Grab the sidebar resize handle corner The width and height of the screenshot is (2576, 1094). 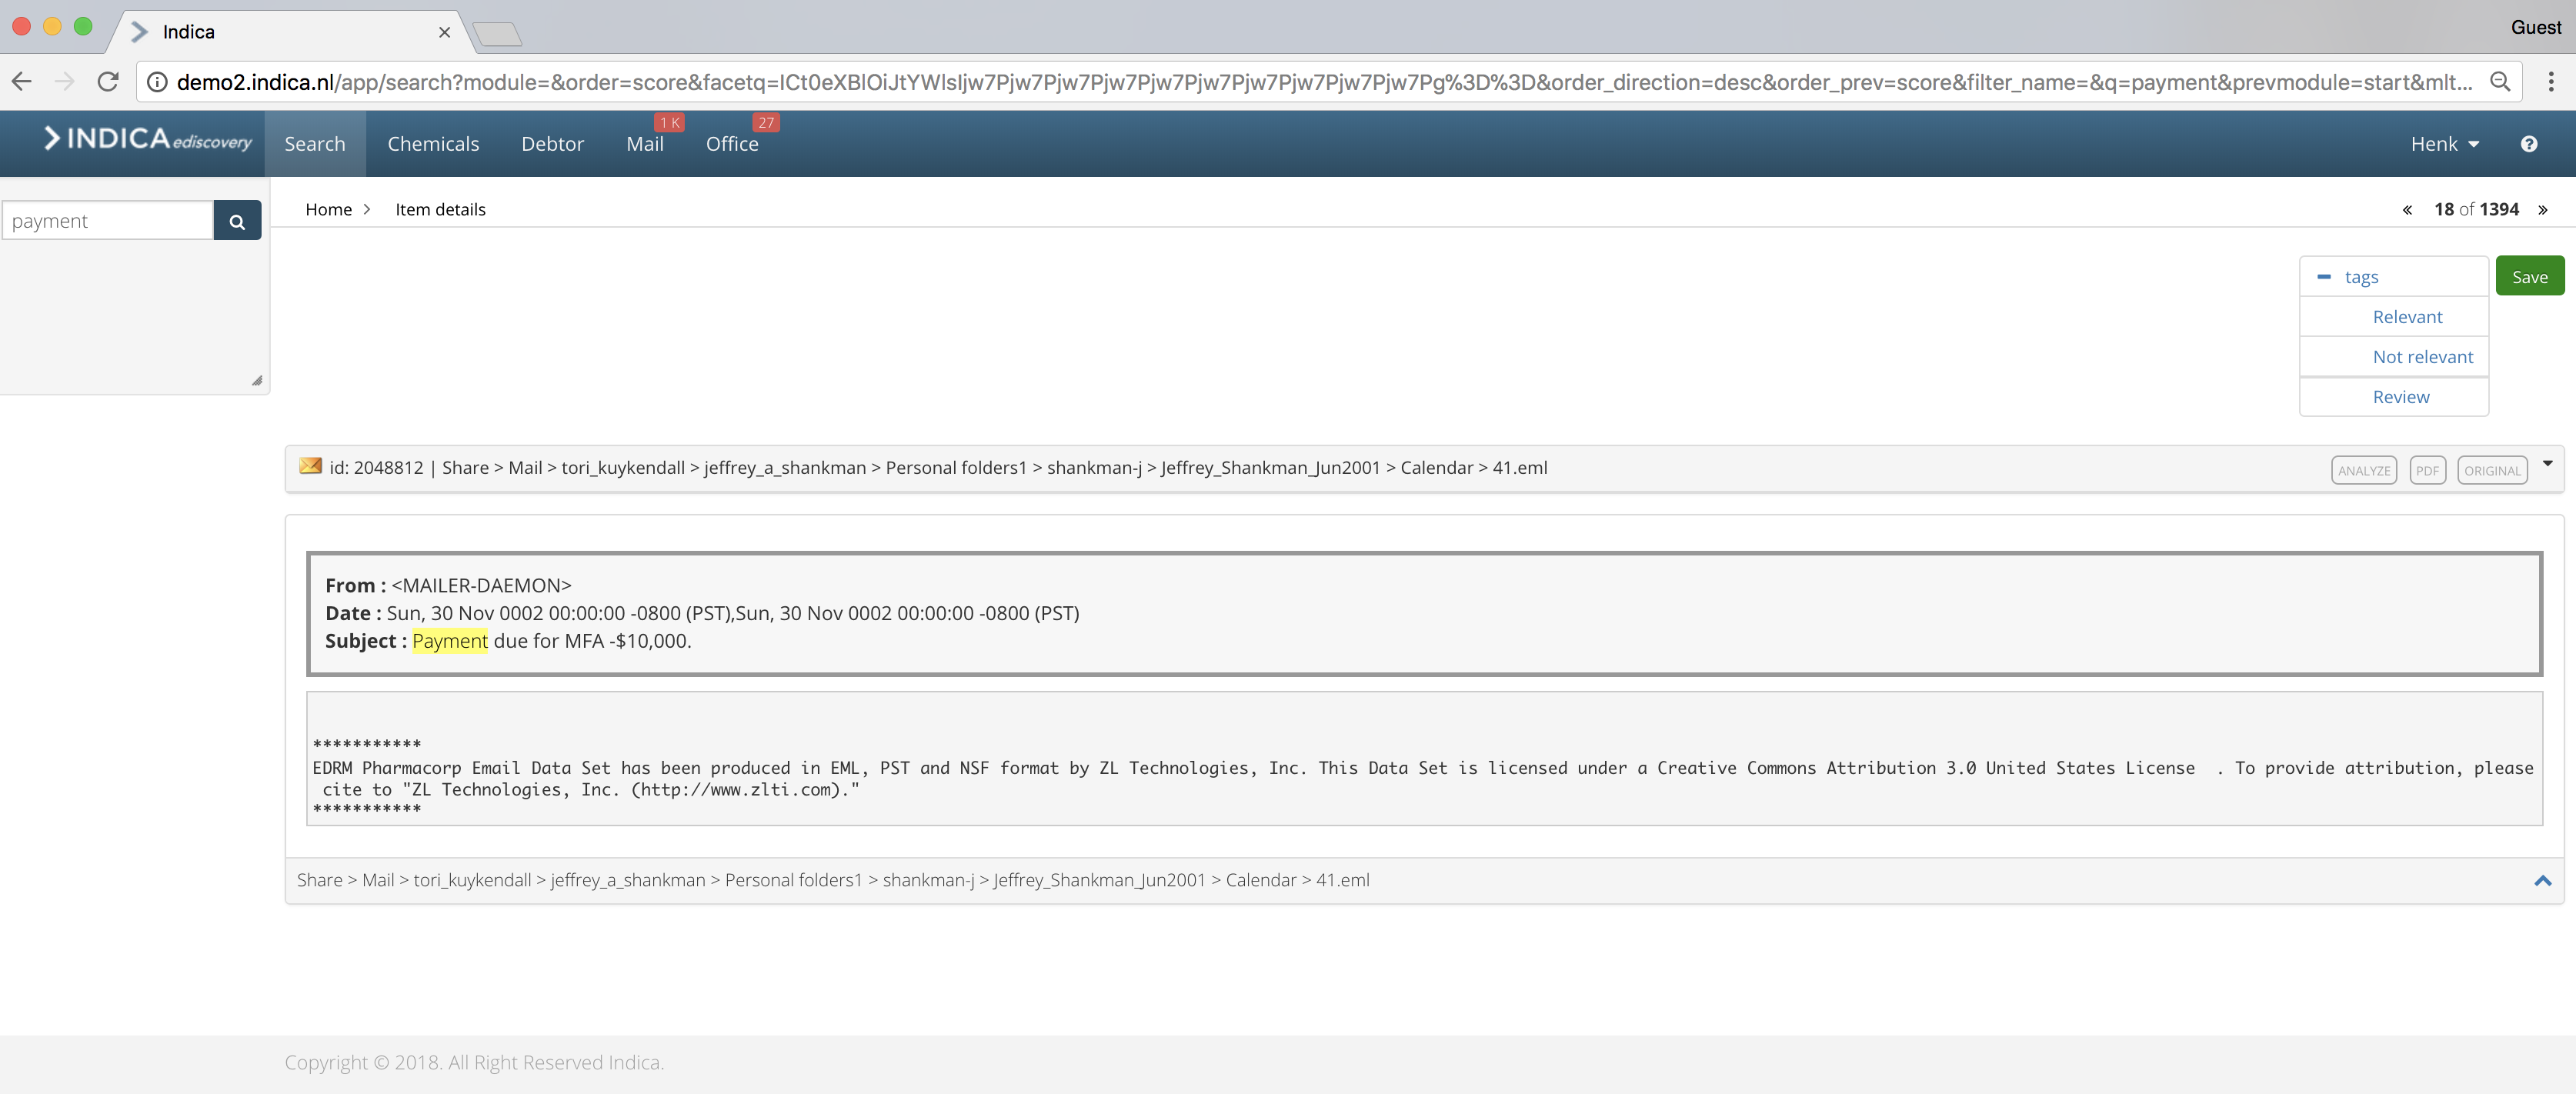coord(257,380)
